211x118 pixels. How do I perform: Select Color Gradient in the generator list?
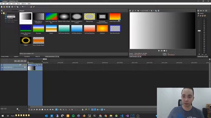pyautogui.click(x=11, y=17)
